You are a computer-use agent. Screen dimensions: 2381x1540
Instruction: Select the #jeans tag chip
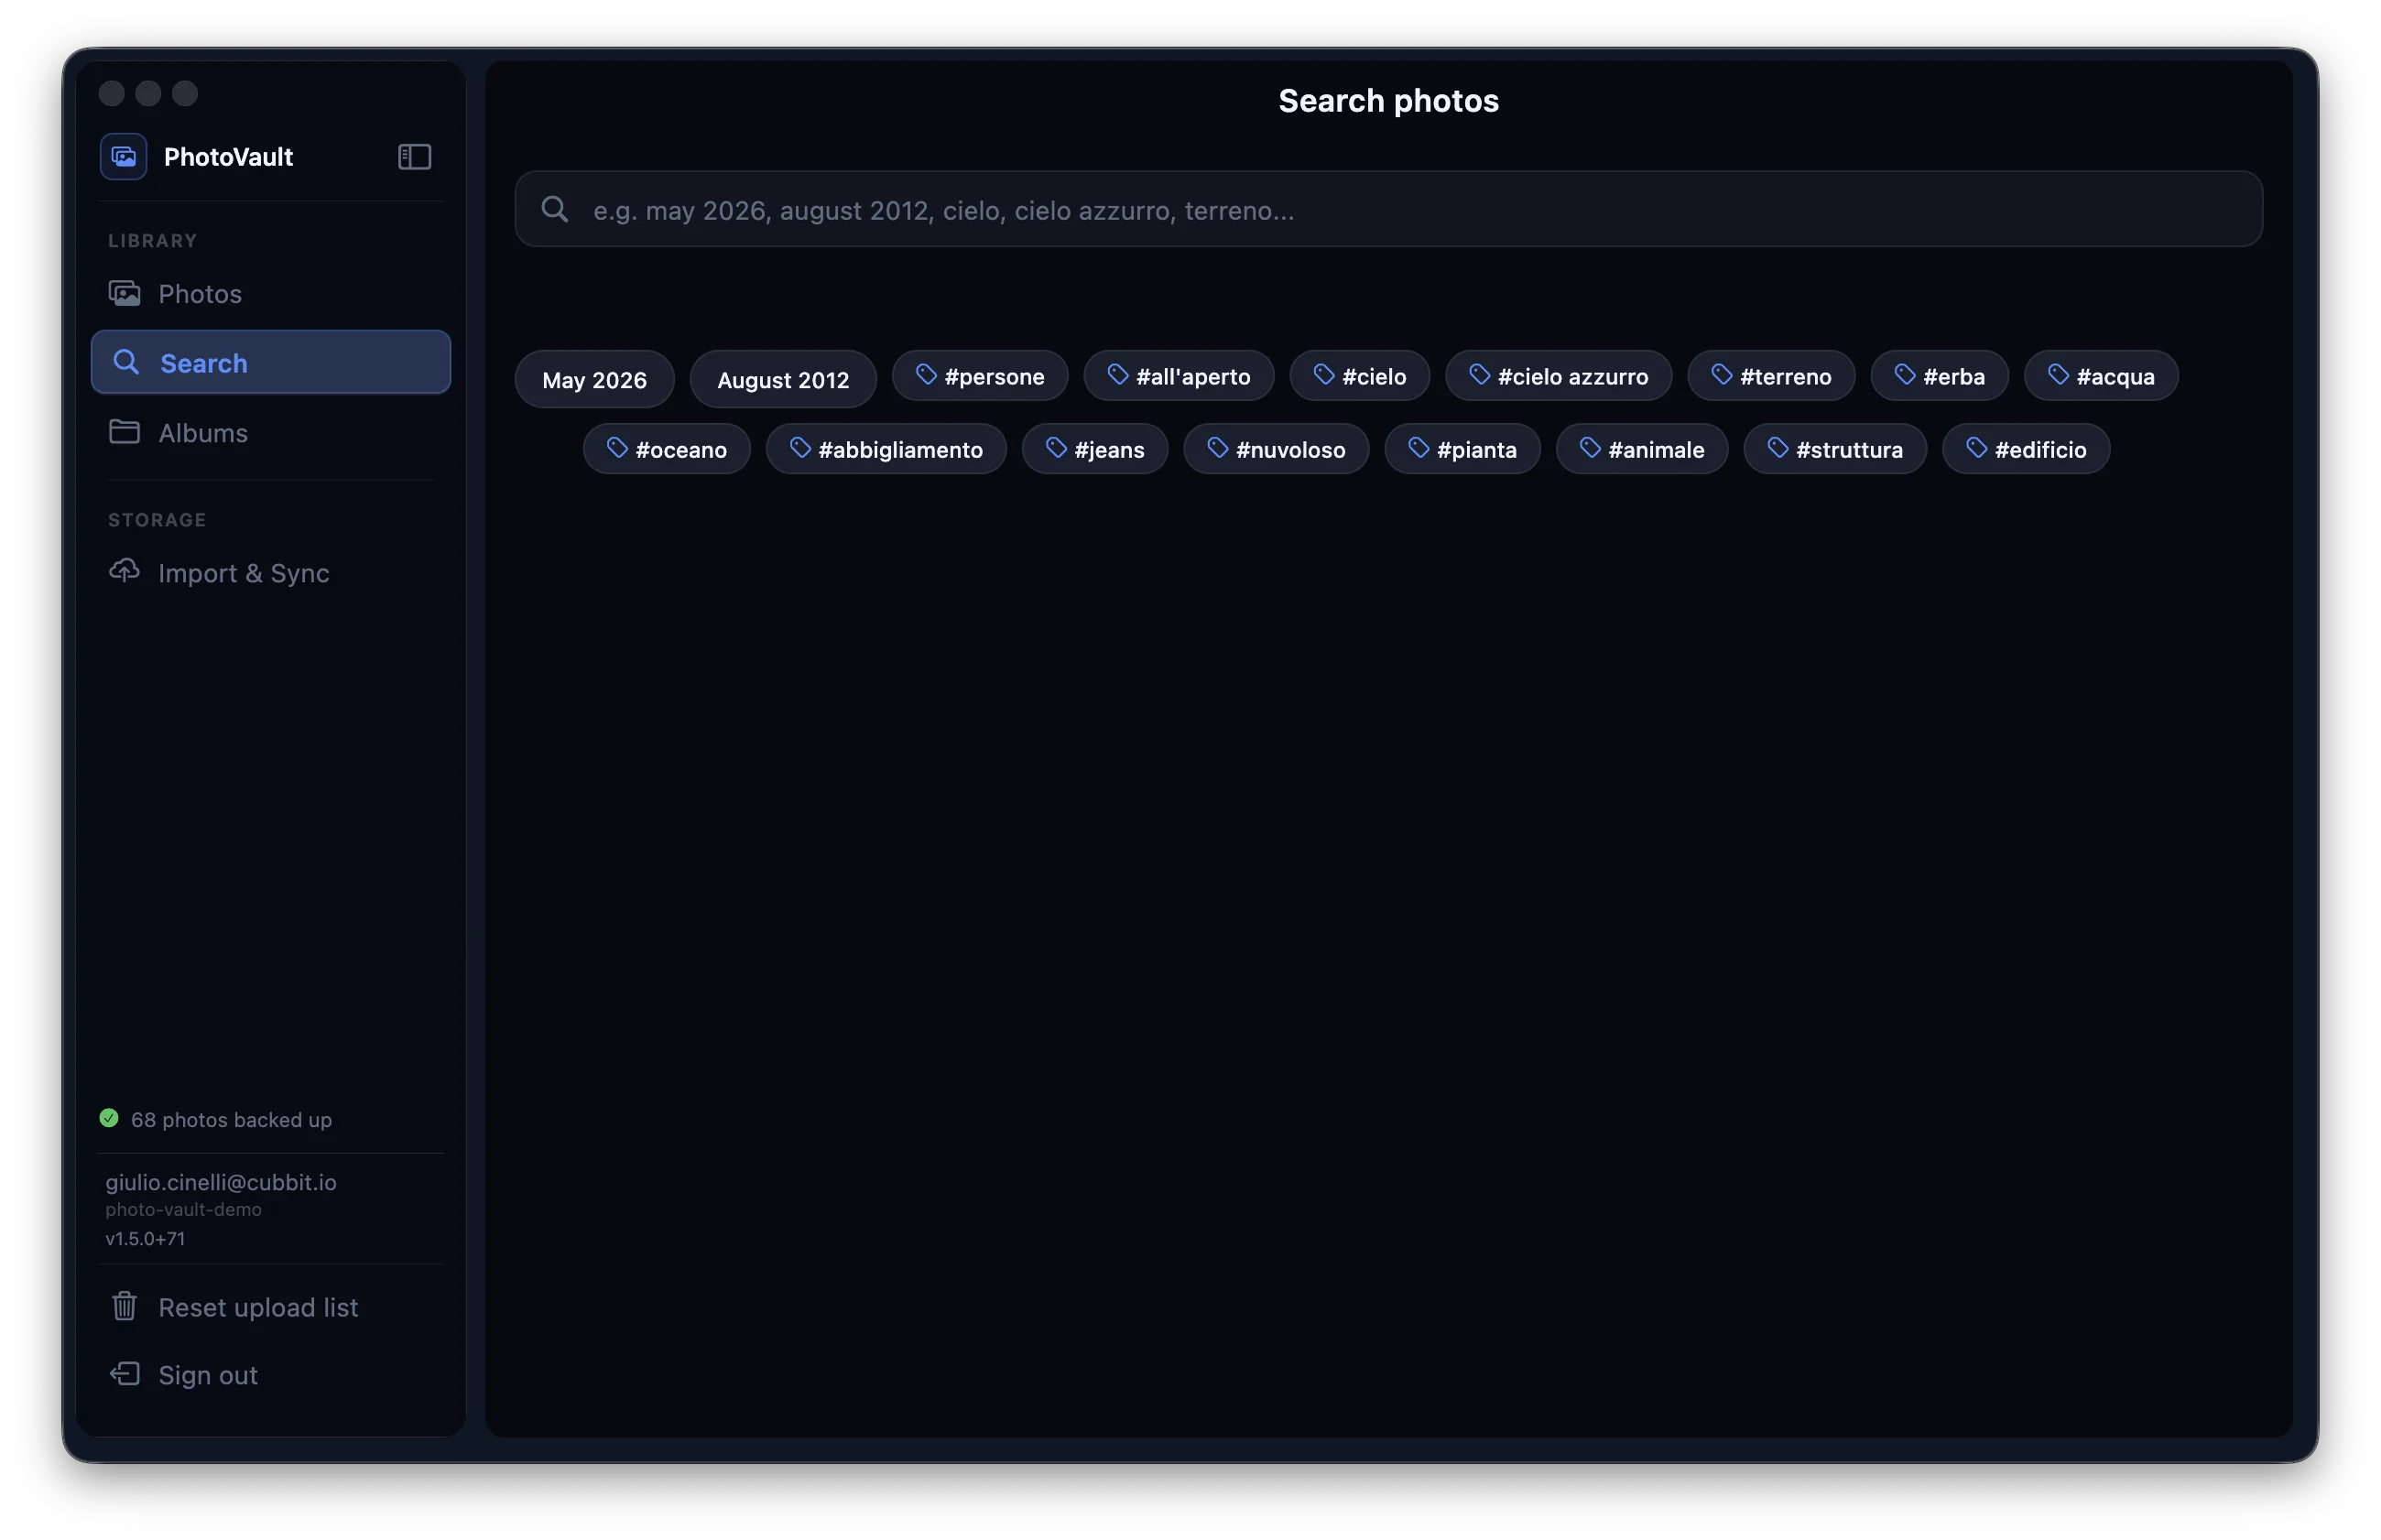click(1095, 448)
